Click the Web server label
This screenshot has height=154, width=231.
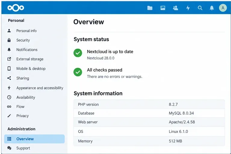point(88,122)
